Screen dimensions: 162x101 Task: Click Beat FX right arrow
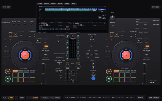pyautogui.click(x=94, y=42)
